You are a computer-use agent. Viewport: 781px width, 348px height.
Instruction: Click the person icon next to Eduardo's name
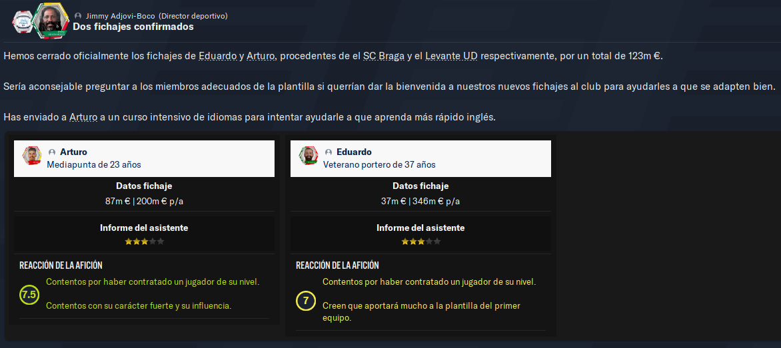coord(329,152)
